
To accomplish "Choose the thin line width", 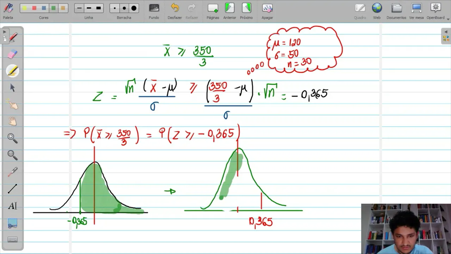I will pyautogui.click(x=79, y=8).
